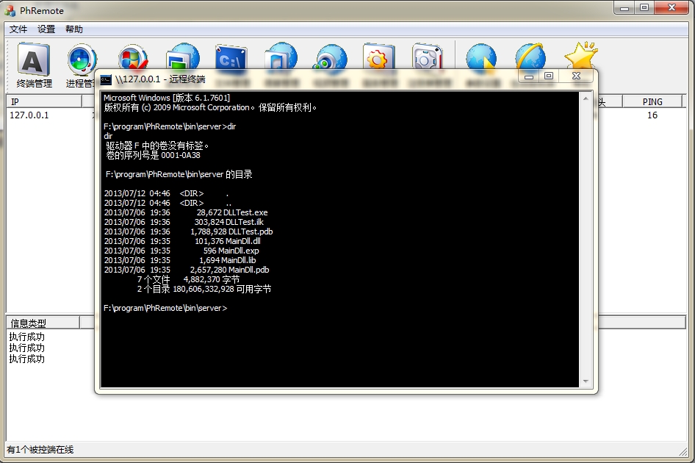Click the 180,606,332,928 可用字节 line
The width and height of the screenshot is (695, 463).
(x=222, y=289)
